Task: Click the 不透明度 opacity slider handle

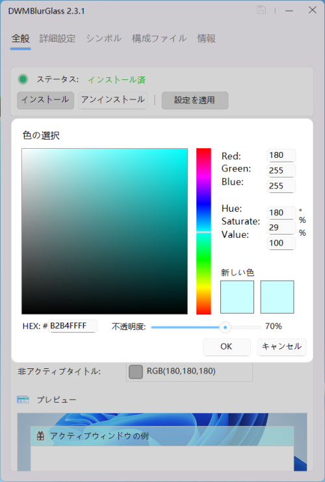Action: click(x=225, y=327)
